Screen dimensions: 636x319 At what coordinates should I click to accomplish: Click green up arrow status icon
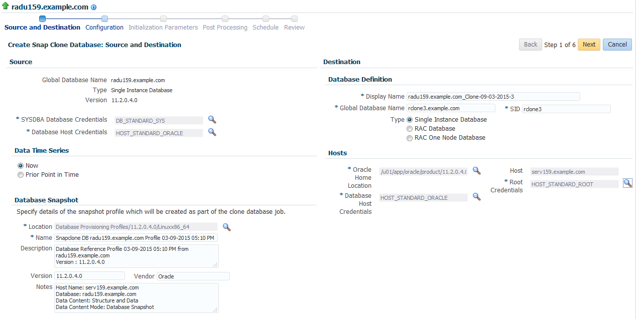click(x=6, y=7)
